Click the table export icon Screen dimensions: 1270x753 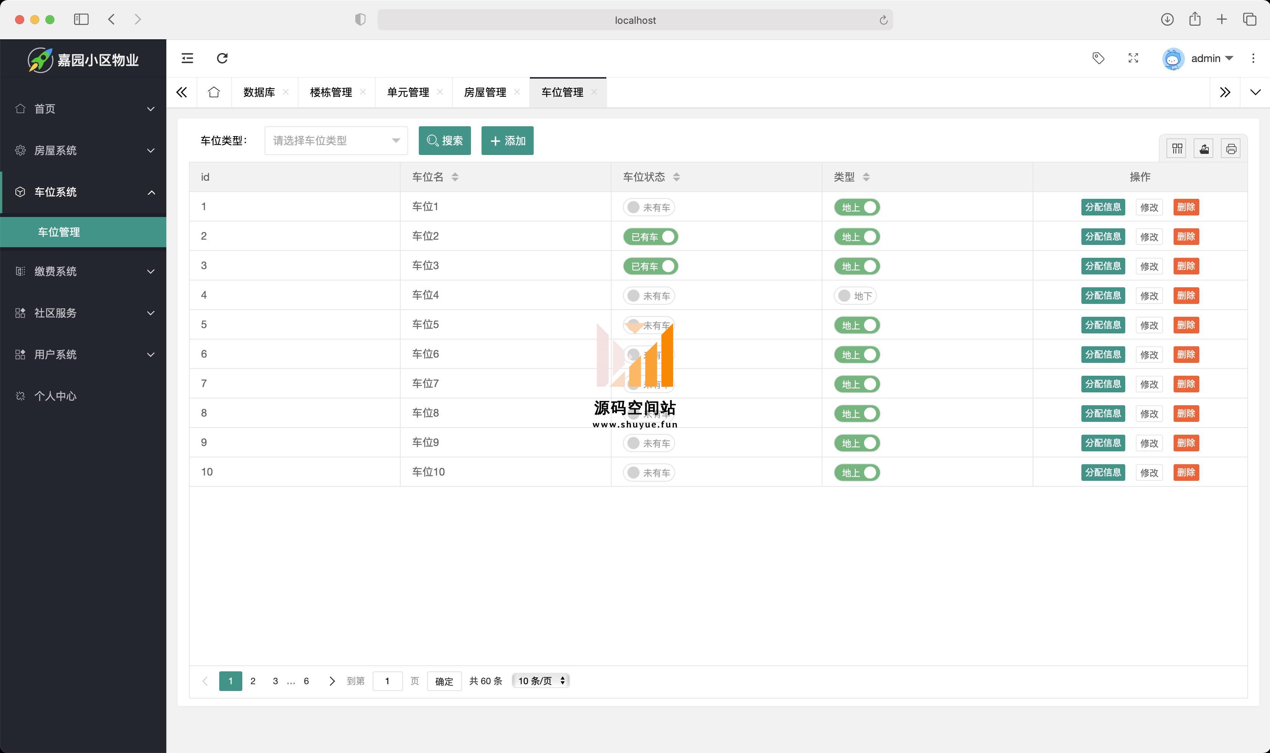1203,149
